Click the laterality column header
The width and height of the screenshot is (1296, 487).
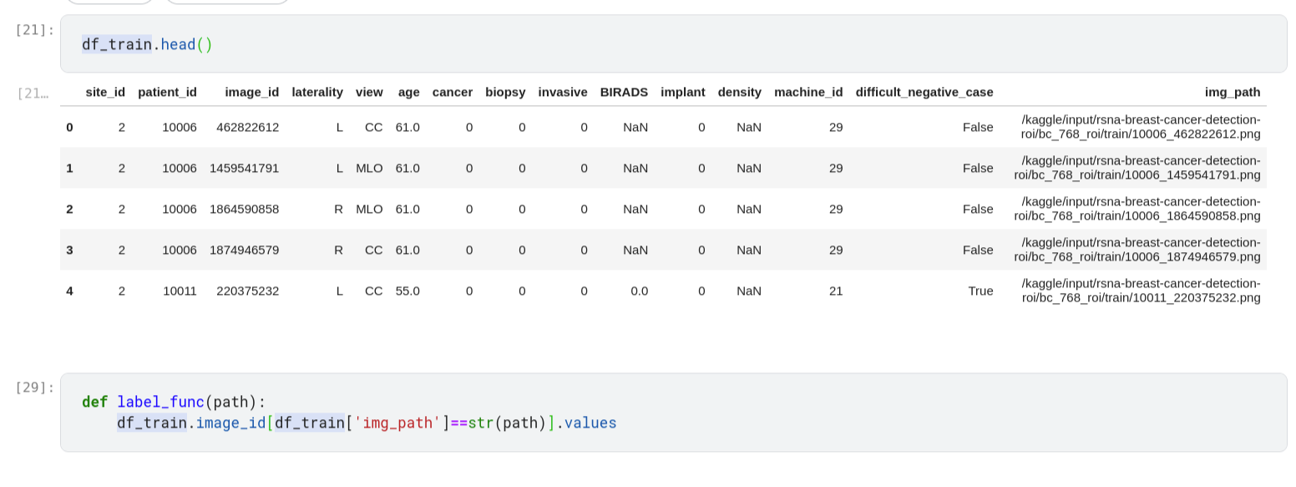tap(317, 92)
